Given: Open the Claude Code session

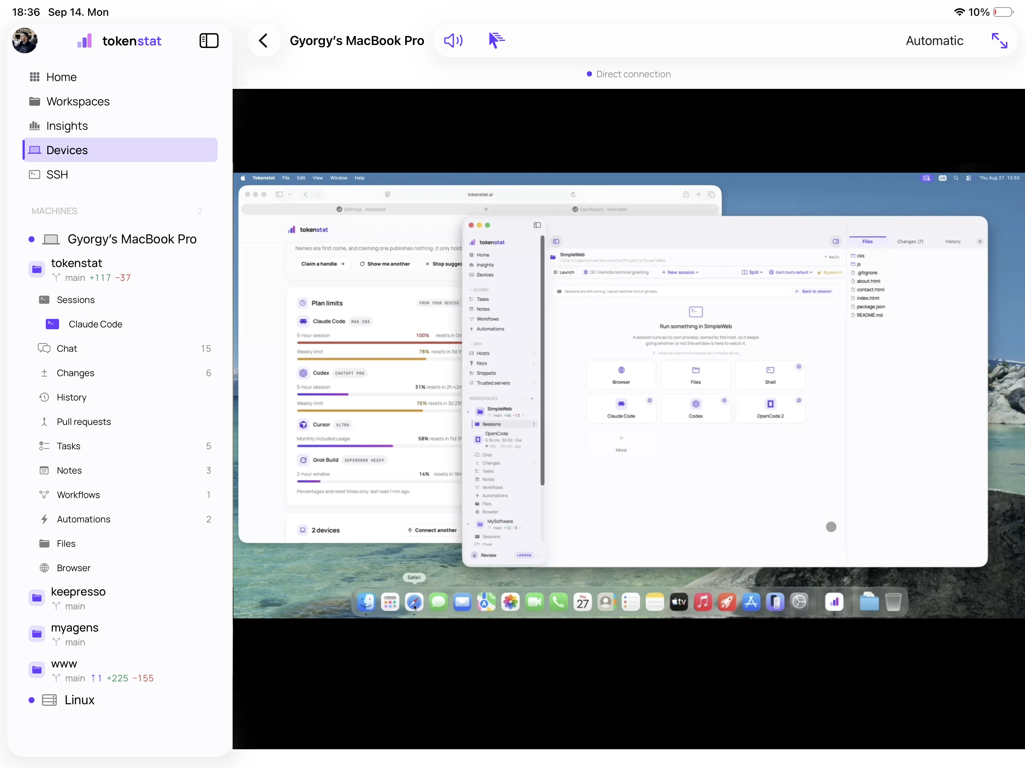Looking at the screenshot, I should tap(120, 324).
